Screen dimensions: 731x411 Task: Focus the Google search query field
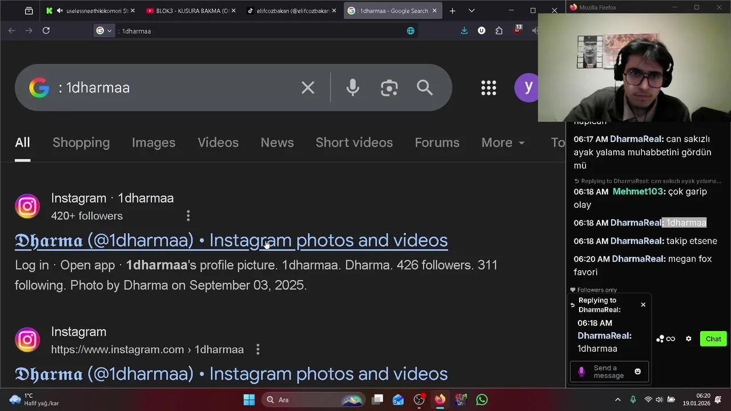click(x=177, y=88)
